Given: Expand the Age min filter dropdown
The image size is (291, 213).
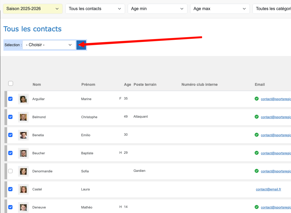Looking at the screenshot, I should click(x=157, y=9).
